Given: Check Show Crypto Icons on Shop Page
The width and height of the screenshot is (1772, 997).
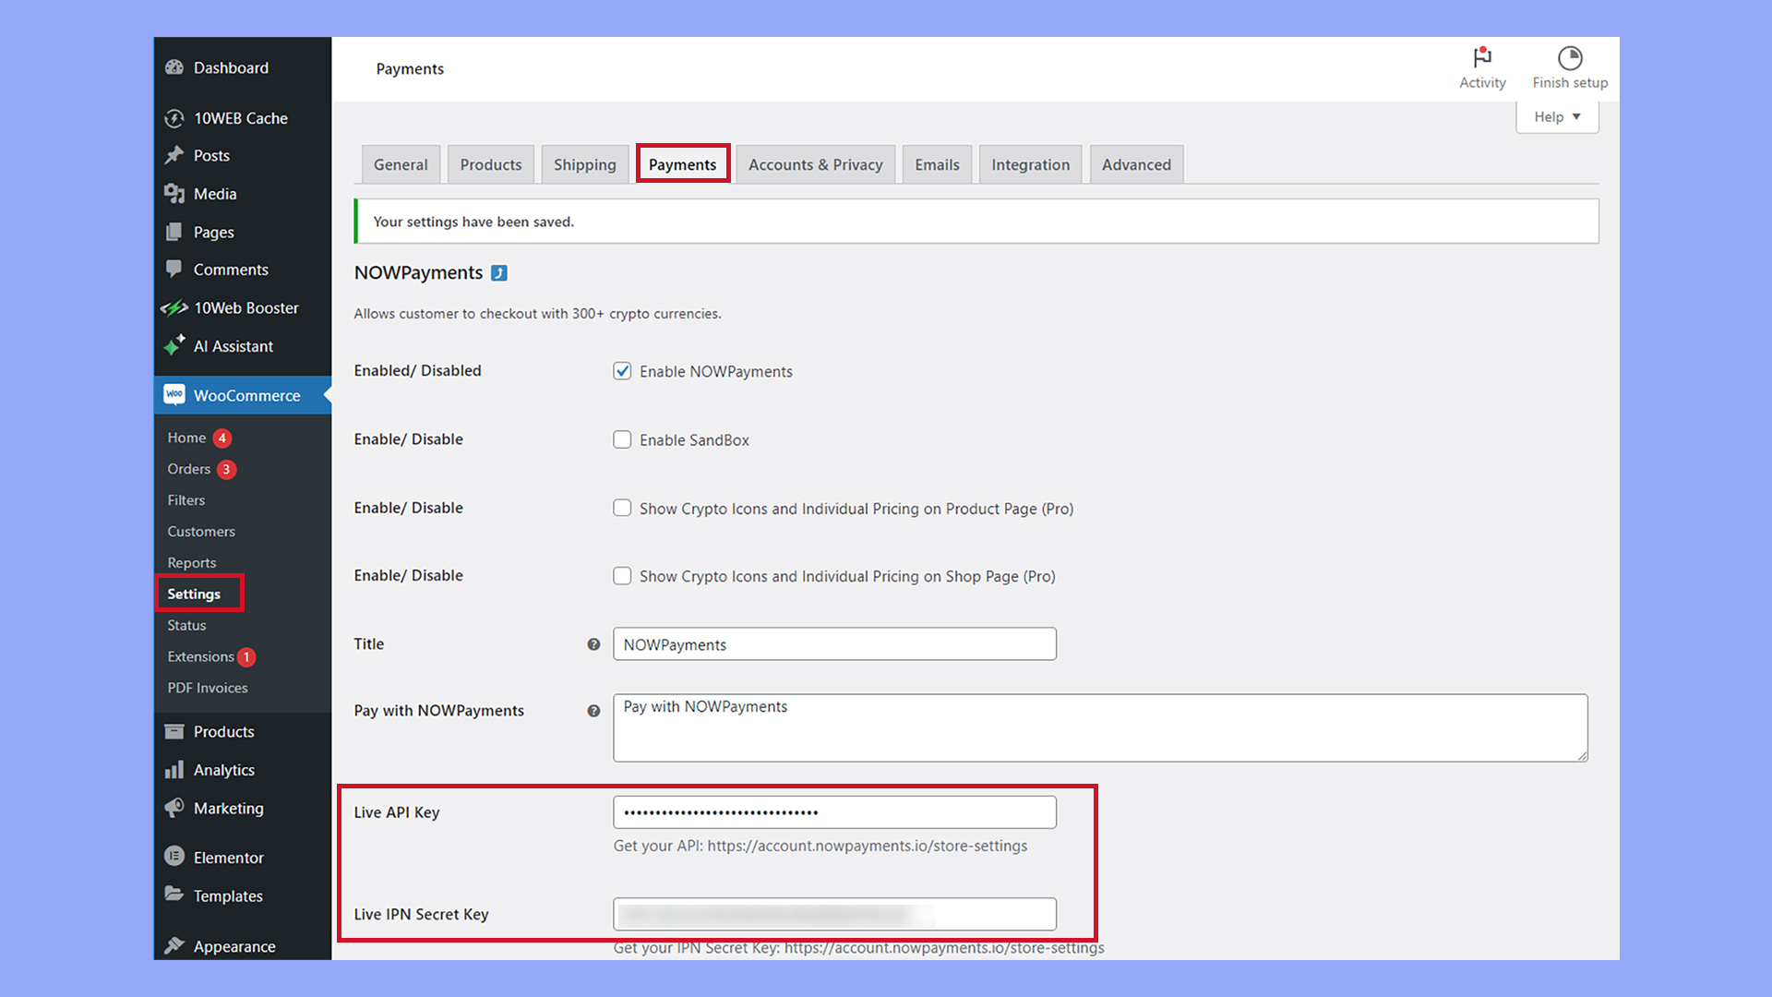Looking at the screenshot, I should point(622,576).
